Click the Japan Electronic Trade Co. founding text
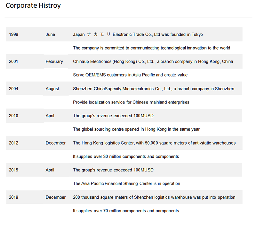Image resolution: width=256 pixels, height=228 pixels. 138,34
